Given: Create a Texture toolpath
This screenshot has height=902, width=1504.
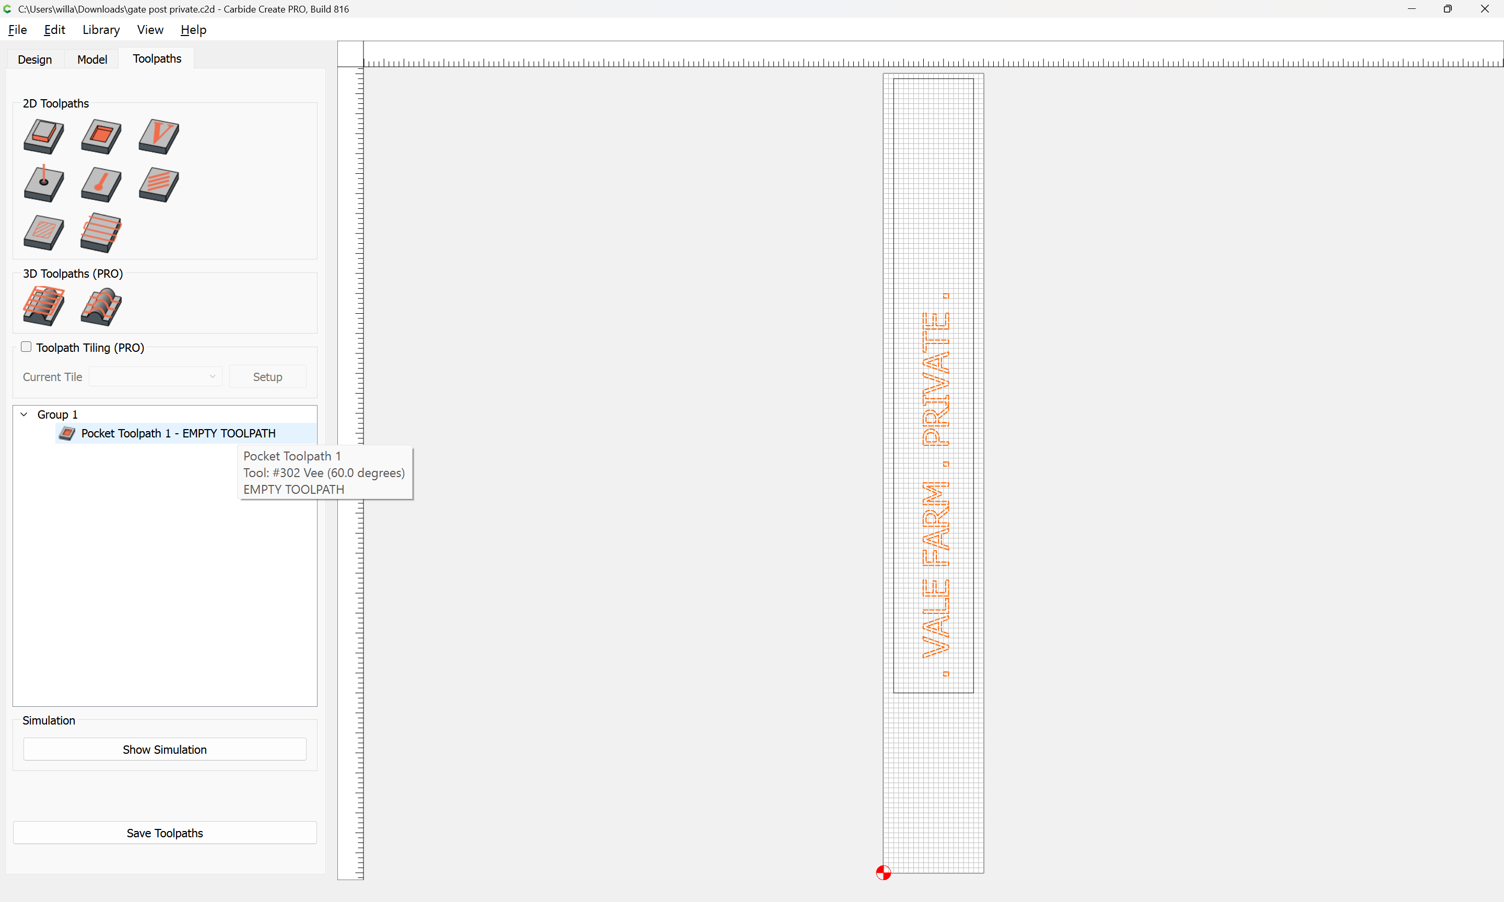Looking at the screenshot, I should (159, 184).
